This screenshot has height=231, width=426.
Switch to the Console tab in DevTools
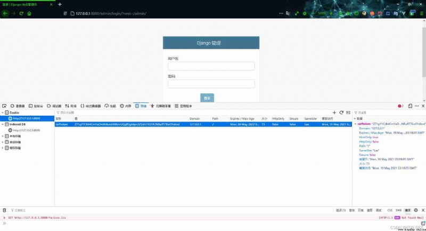click(x=36, y=106)
